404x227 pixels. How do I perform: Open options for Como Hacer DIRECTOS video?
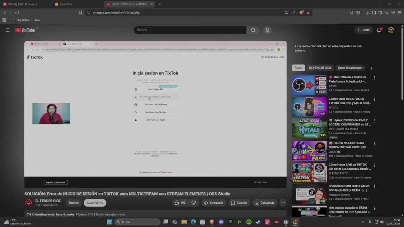375,99
